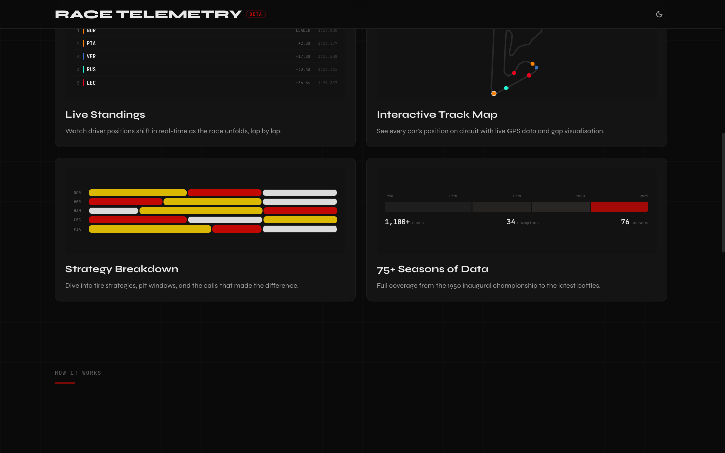Select the leftmost red car dot on track
Image resolution: width=725 pixels, height=453 pixels.
point(514,73)
